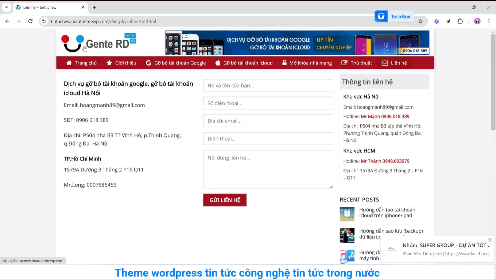Open post Hướng dẫn tạo tài khoản icloud
This screenshot has height=280, width=496.
click(x=387, y=213)
